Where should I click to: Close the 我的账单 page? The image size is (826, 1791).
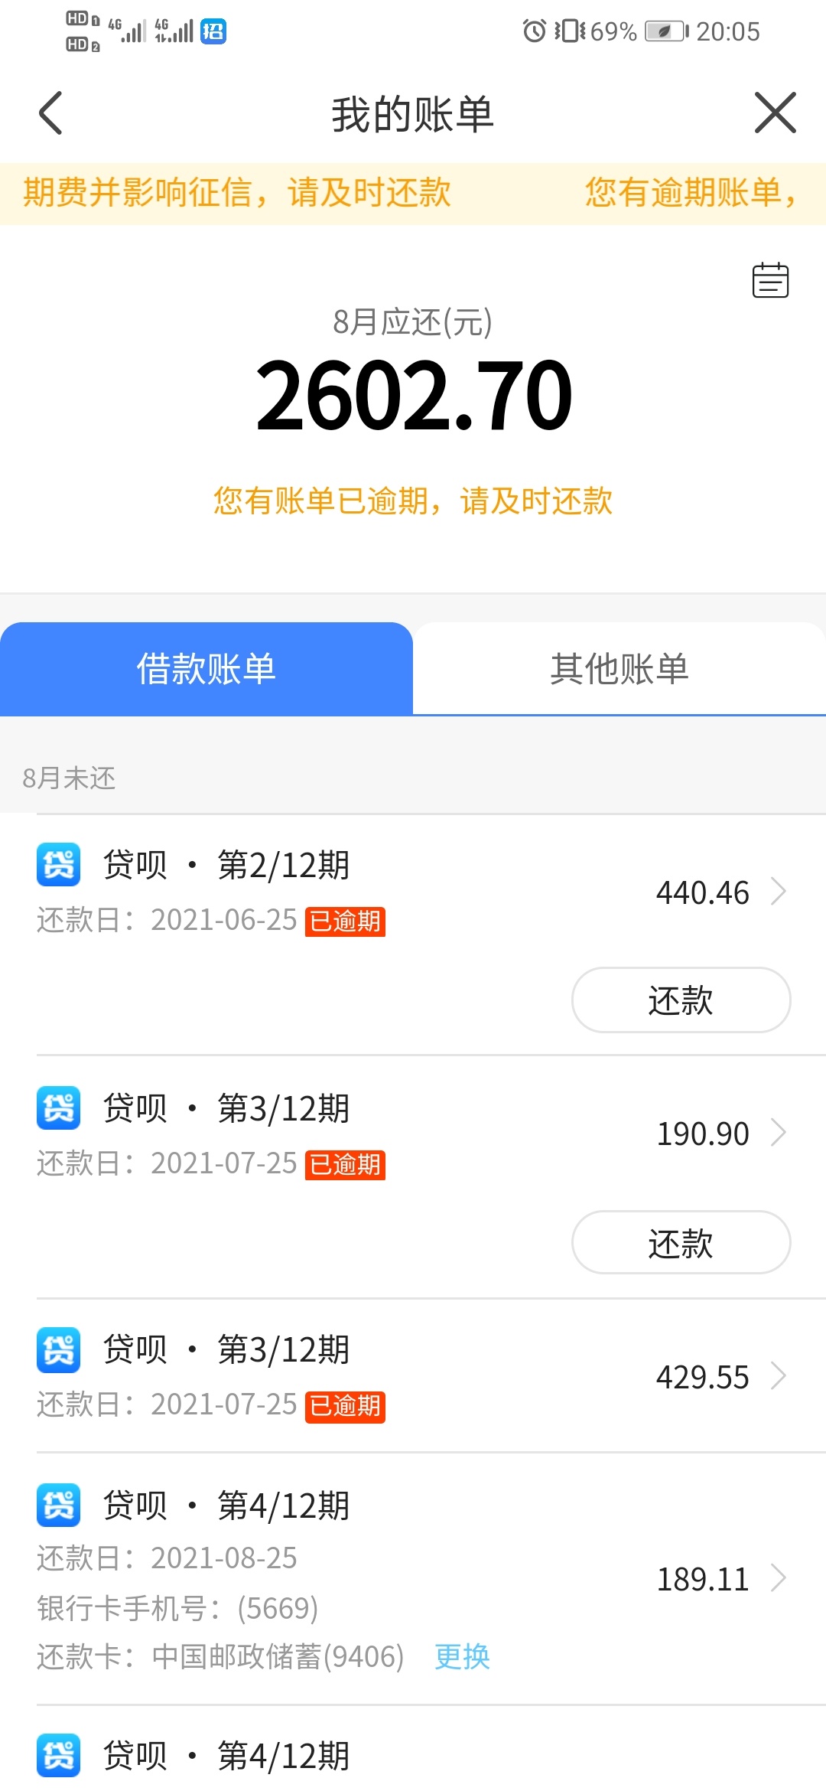click(775, 113)
